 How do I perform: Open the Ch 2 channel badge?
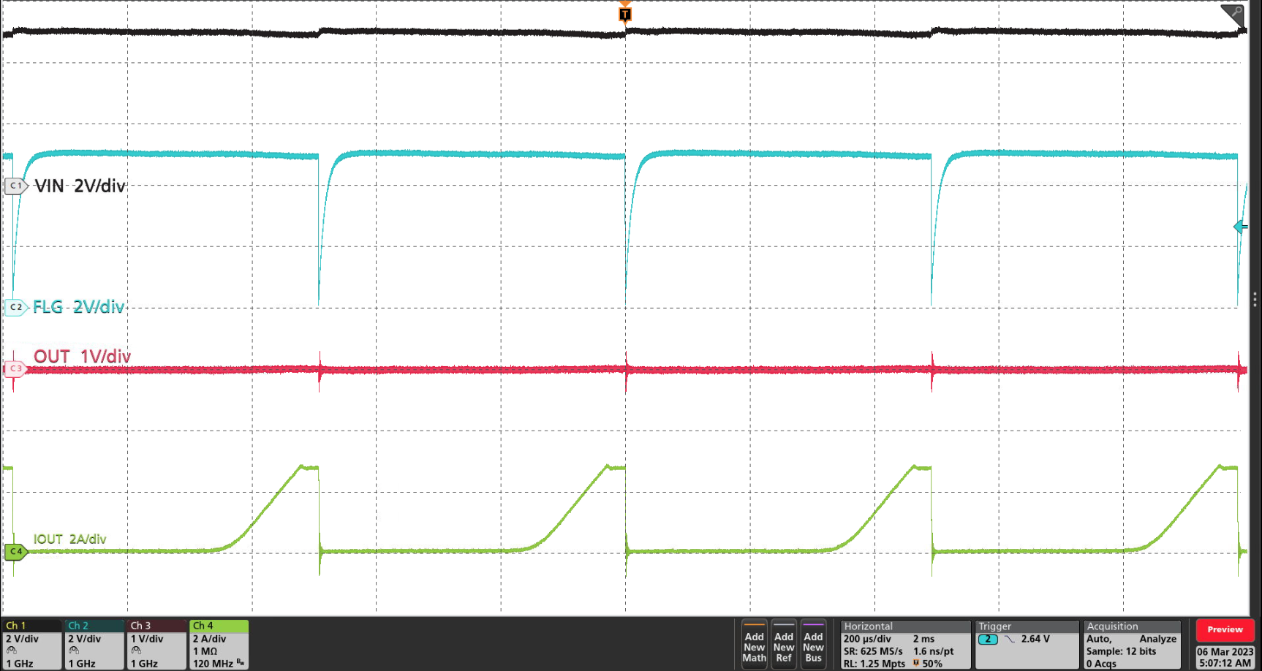click(94, 645)
